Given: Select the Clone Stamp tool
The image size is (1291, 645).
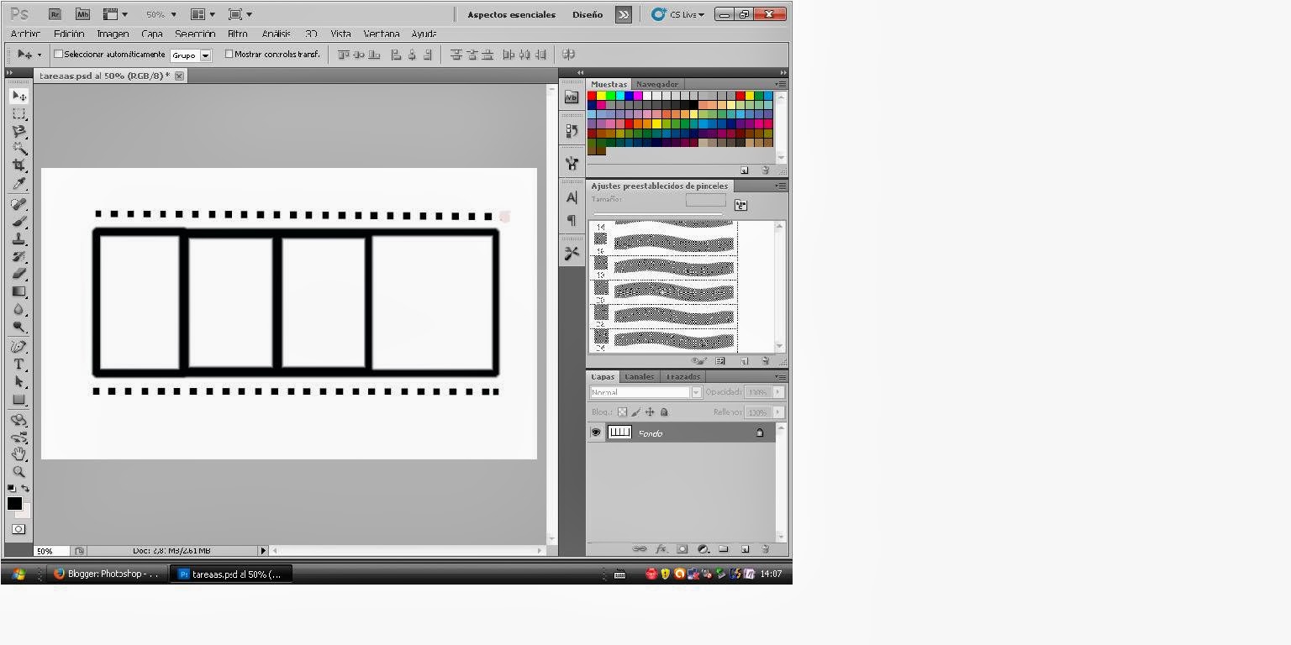Looking at the screenshot, I should [18, 239].
